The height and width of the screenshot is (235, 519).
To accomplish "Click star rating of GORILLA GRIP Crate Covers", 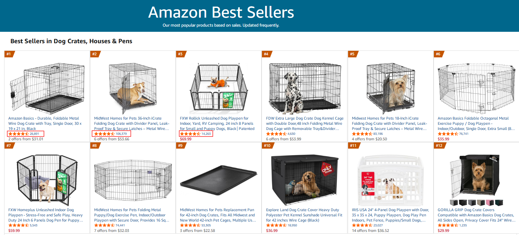I will [448, 225].
